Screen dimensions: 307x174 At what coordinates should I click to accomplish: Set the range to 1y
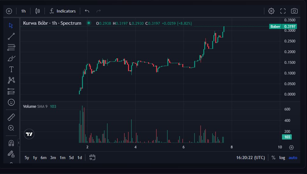[x=35, y=158]
